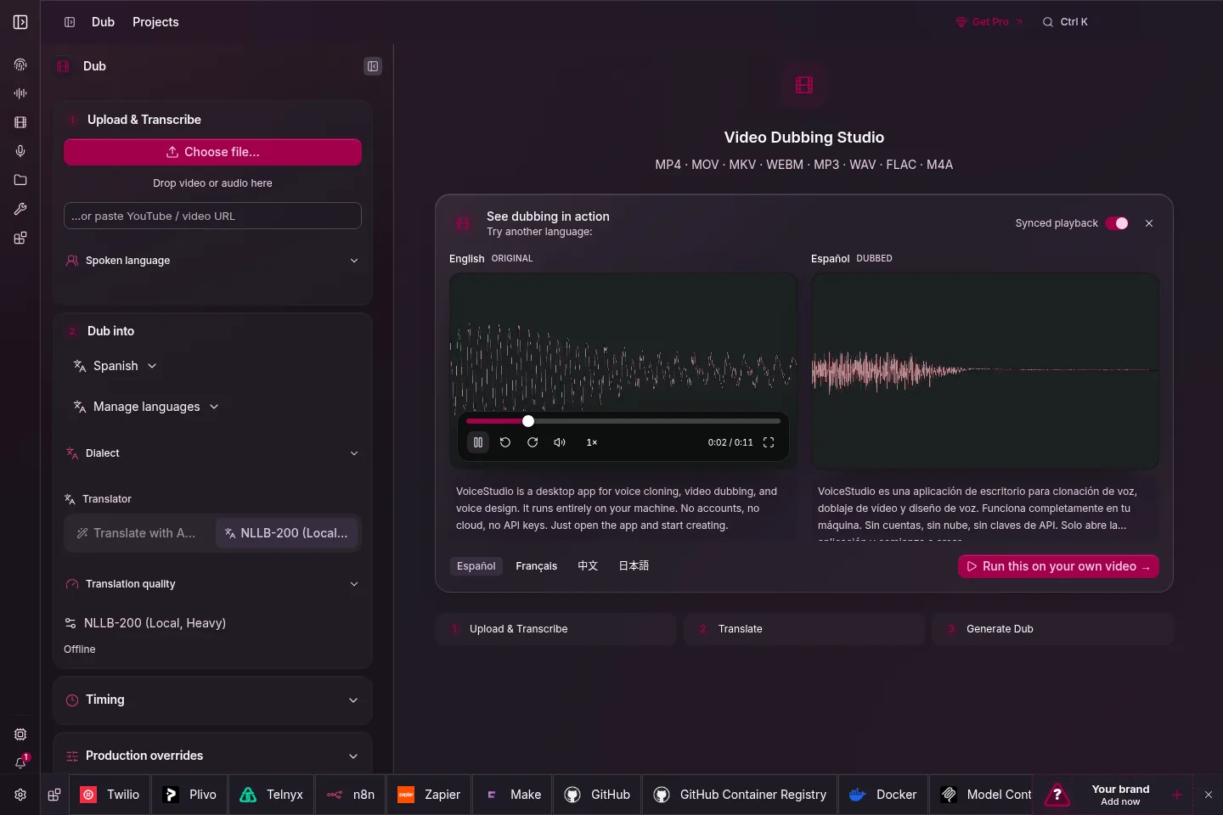Switch demo language to Français
The width and height of the screenshot is (1223, 815).
[x=537, y=566]
